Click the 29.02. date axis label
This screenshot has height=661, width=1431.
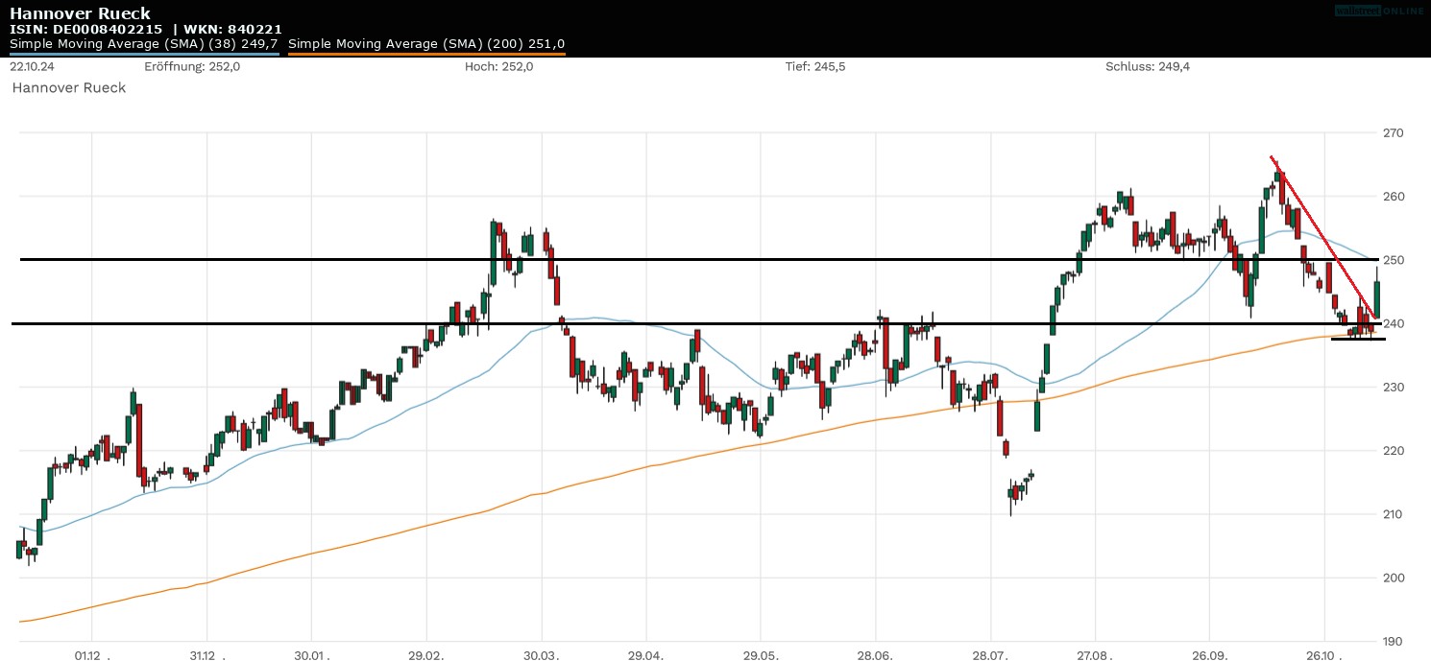click(x=426, y=655)
